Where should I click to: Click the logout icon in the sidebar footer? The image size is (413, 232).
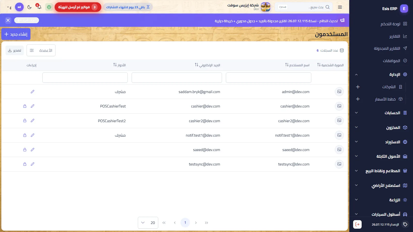coord(357,224)
